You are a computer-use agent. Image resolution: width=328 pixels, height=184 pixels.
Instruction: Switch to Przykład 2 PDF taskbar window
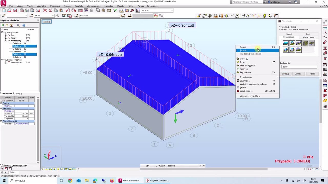[158, 181]
